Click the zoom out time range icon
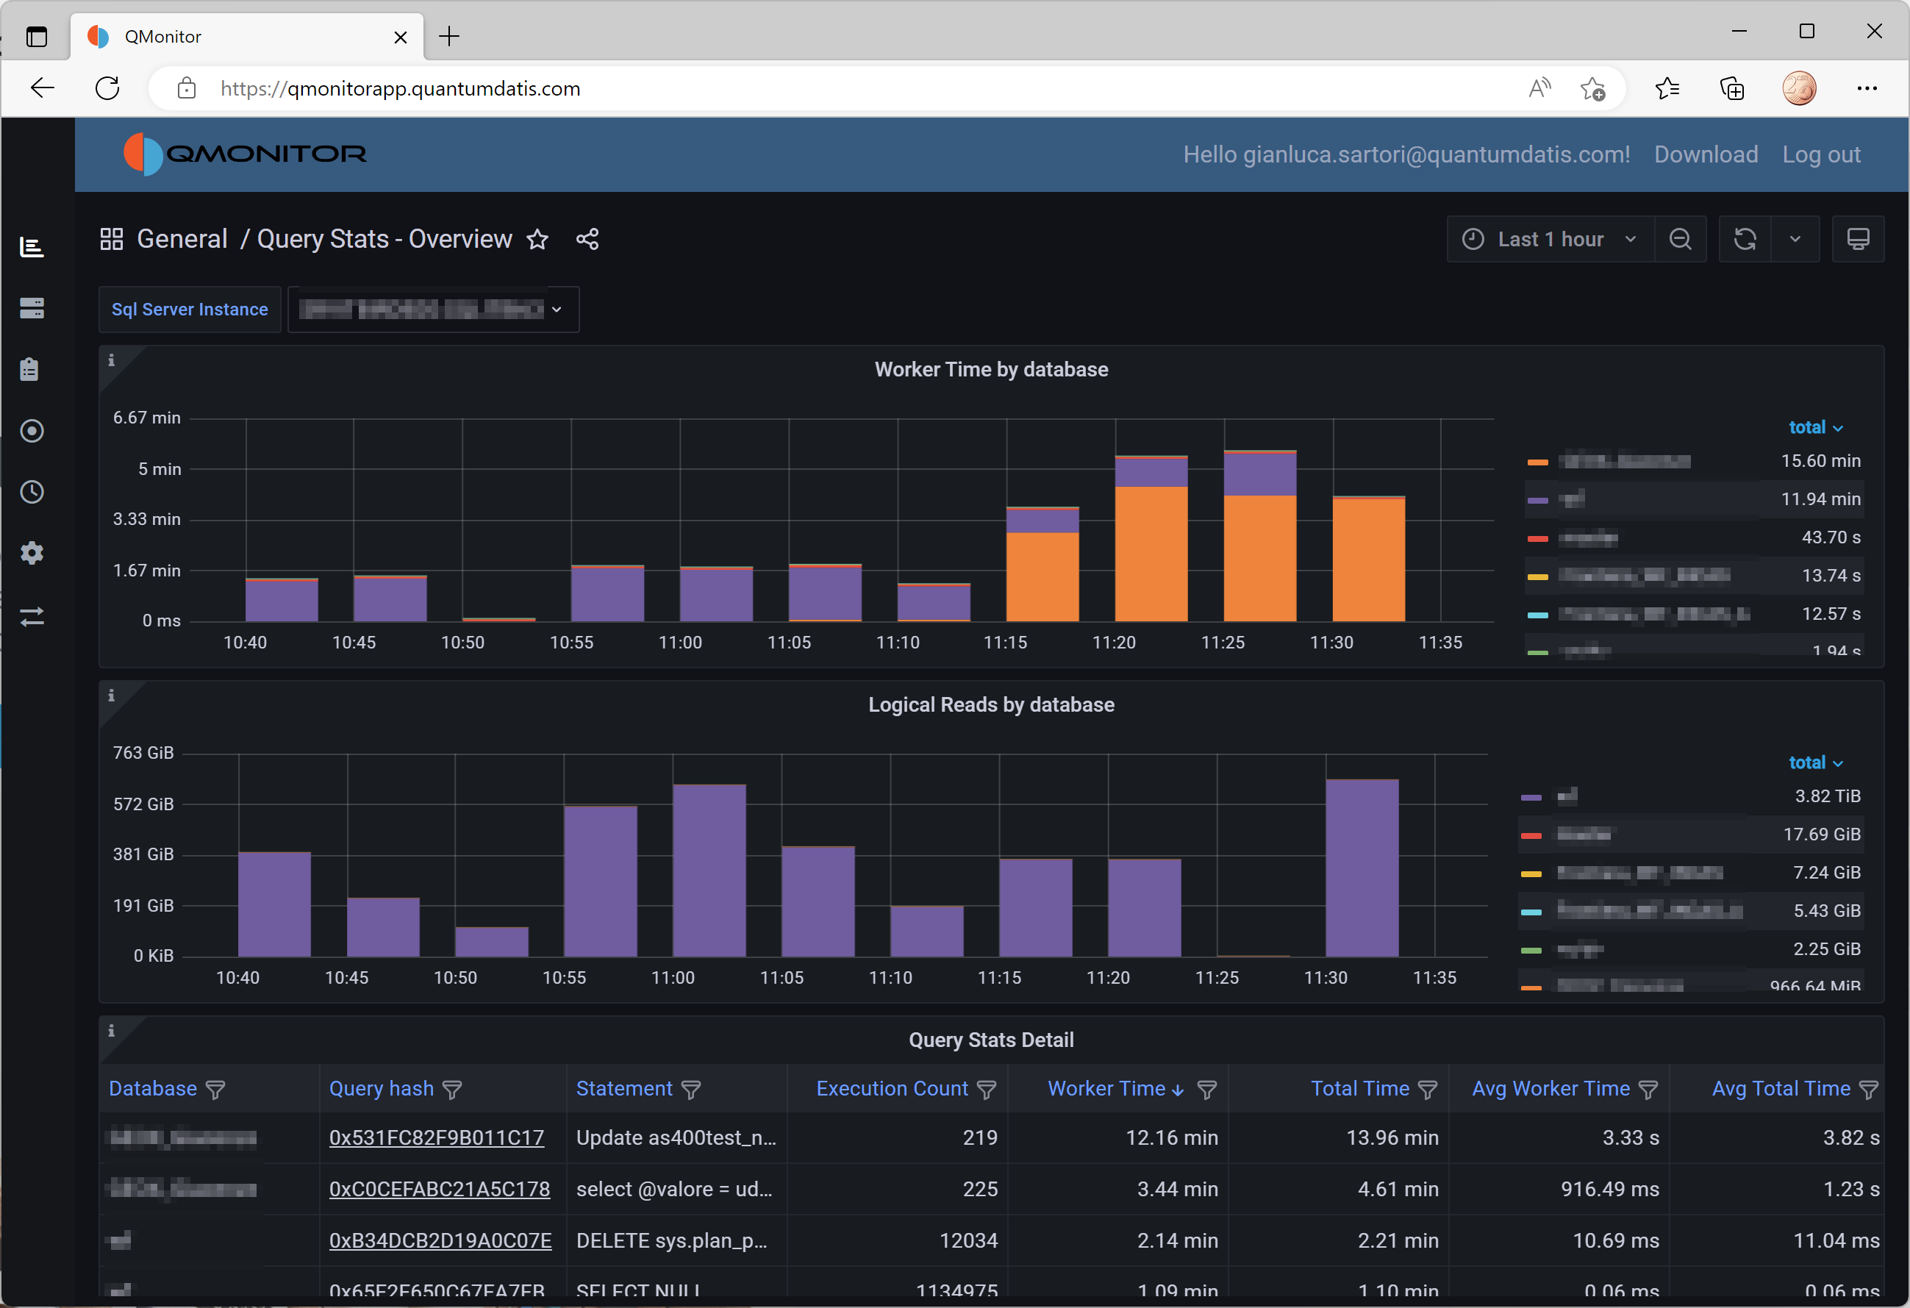This screenshot has width=1910, height=1308. pyautogui.click(x=1681, y=239)
